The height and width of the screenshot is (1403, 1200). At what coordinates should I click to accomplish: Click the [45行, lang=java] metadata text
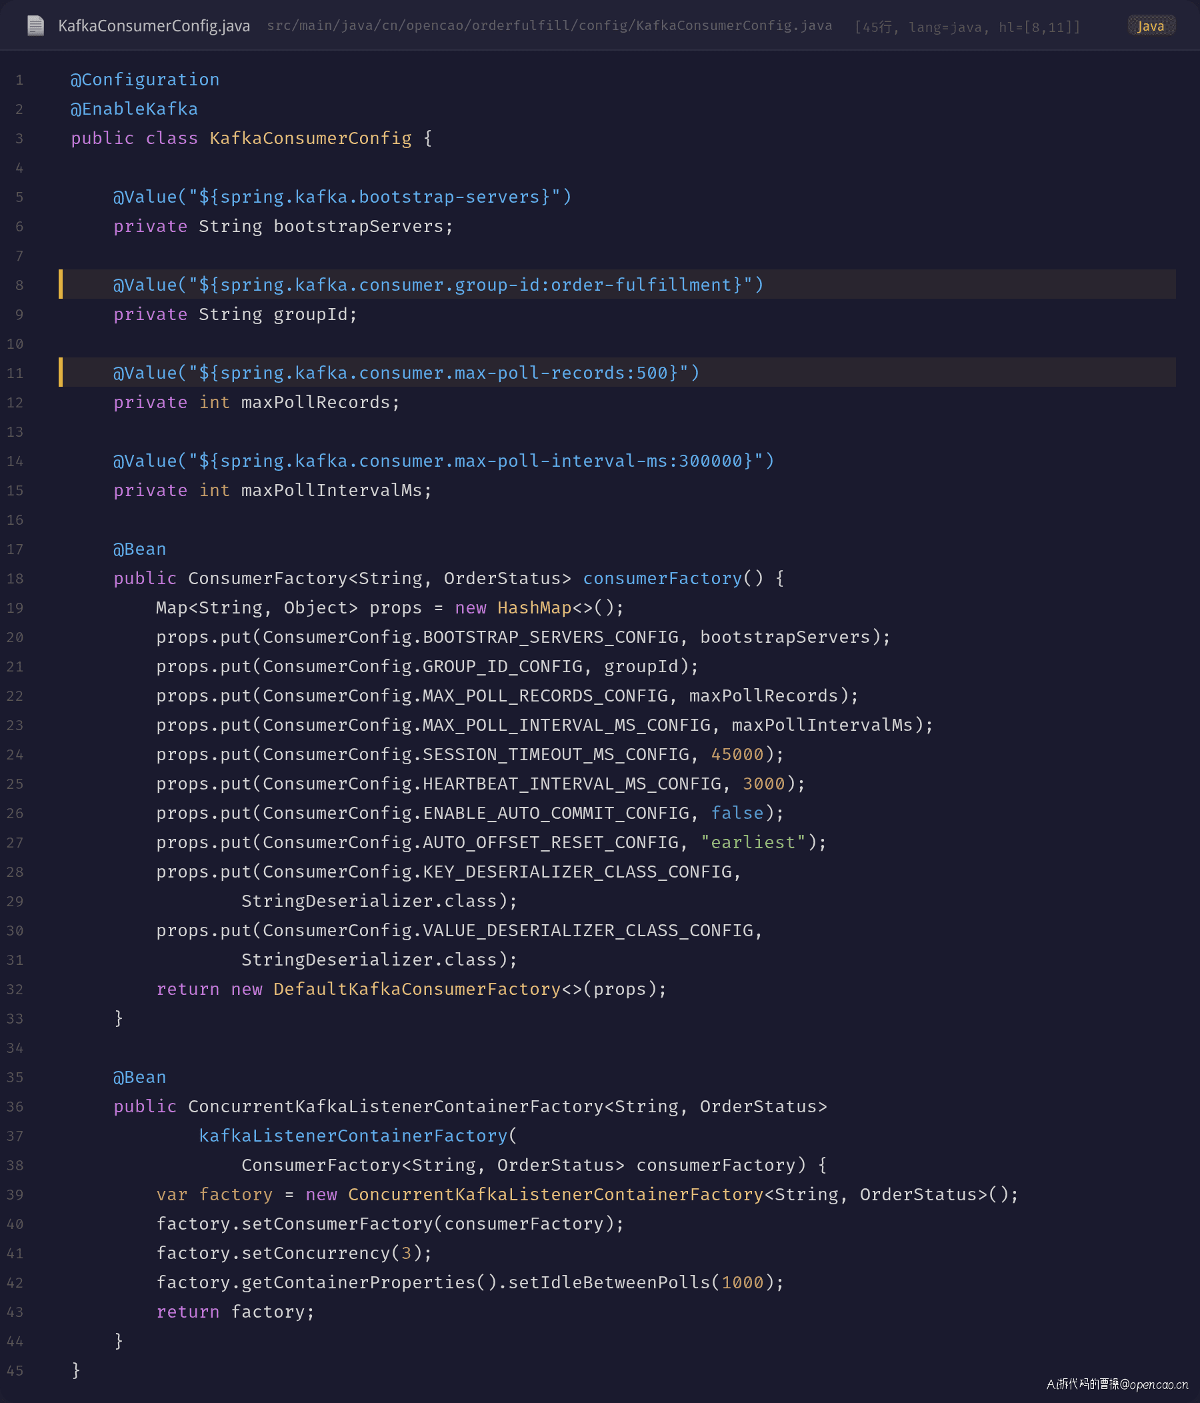(967, 27)
